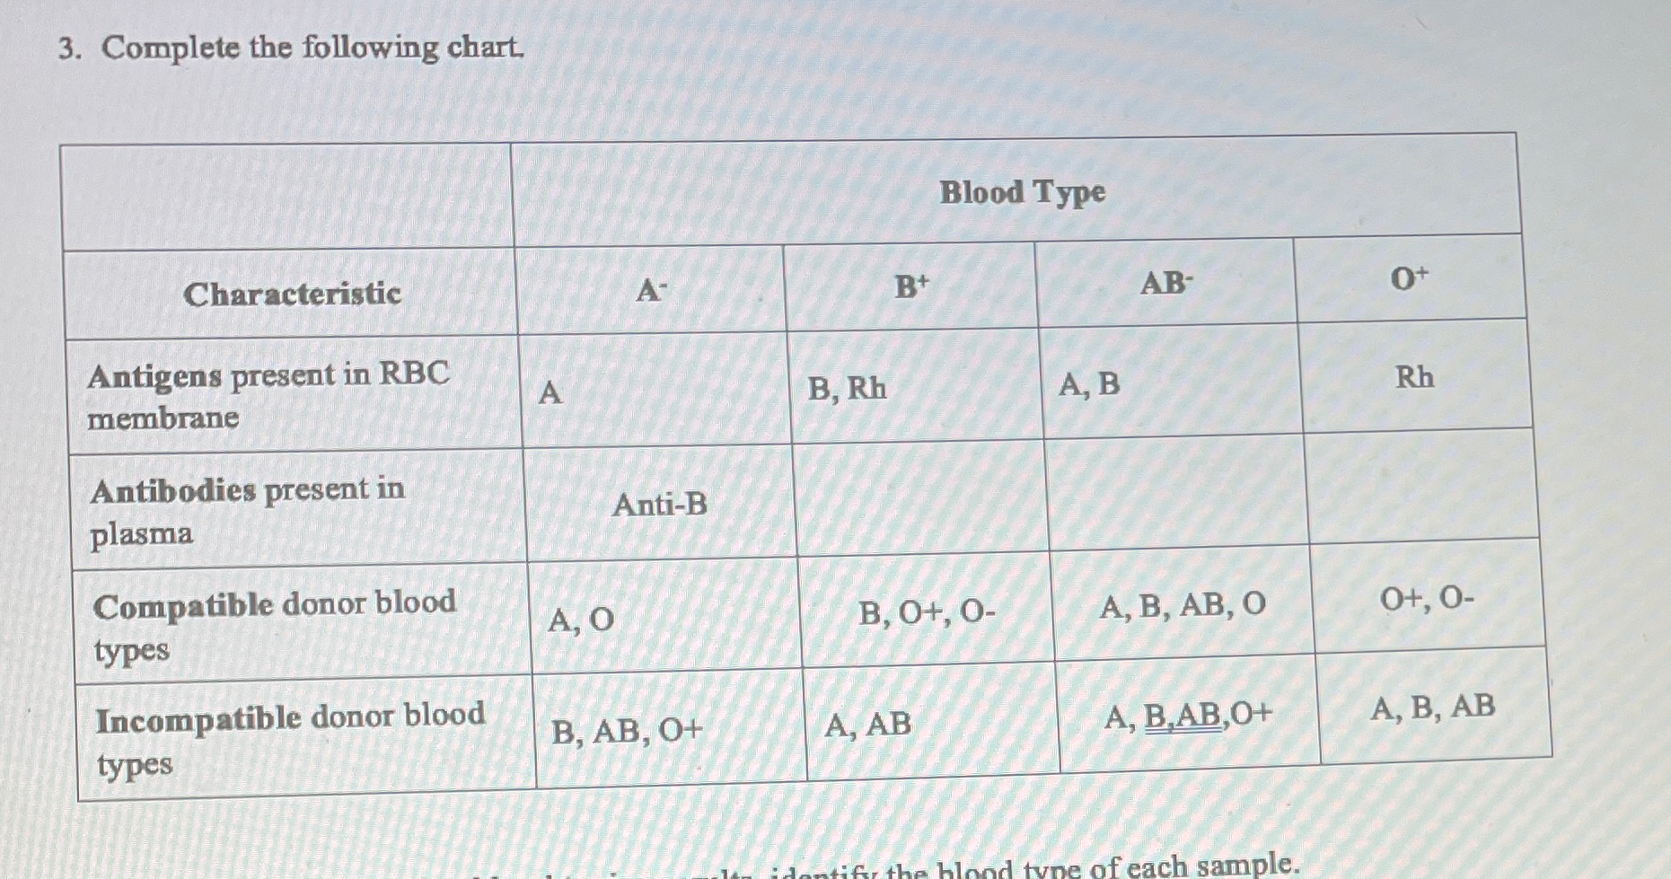This screenshot has height=879, width=1671.
Task: Select the B+ column header
Action: pos(911,286)
